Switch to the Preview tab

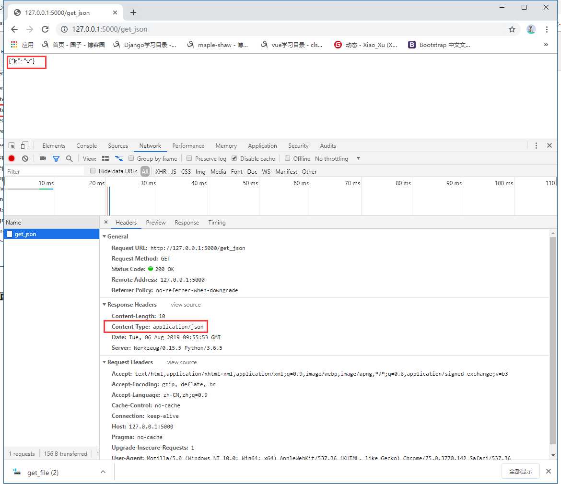coord(156,223)
